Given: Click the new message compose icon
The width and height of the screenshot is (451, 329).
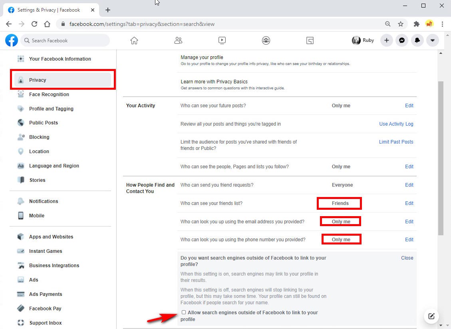Looking at the screenshot, I should 431,316.
